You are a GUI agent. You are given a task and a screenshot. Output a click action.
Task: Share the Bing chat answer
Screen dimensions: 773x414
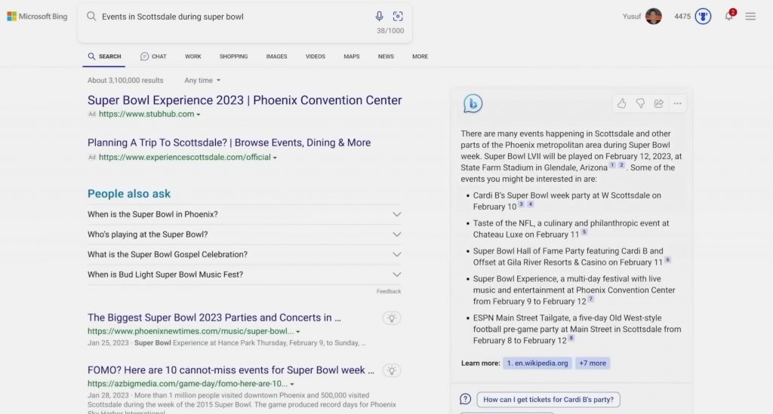(658, 103)
